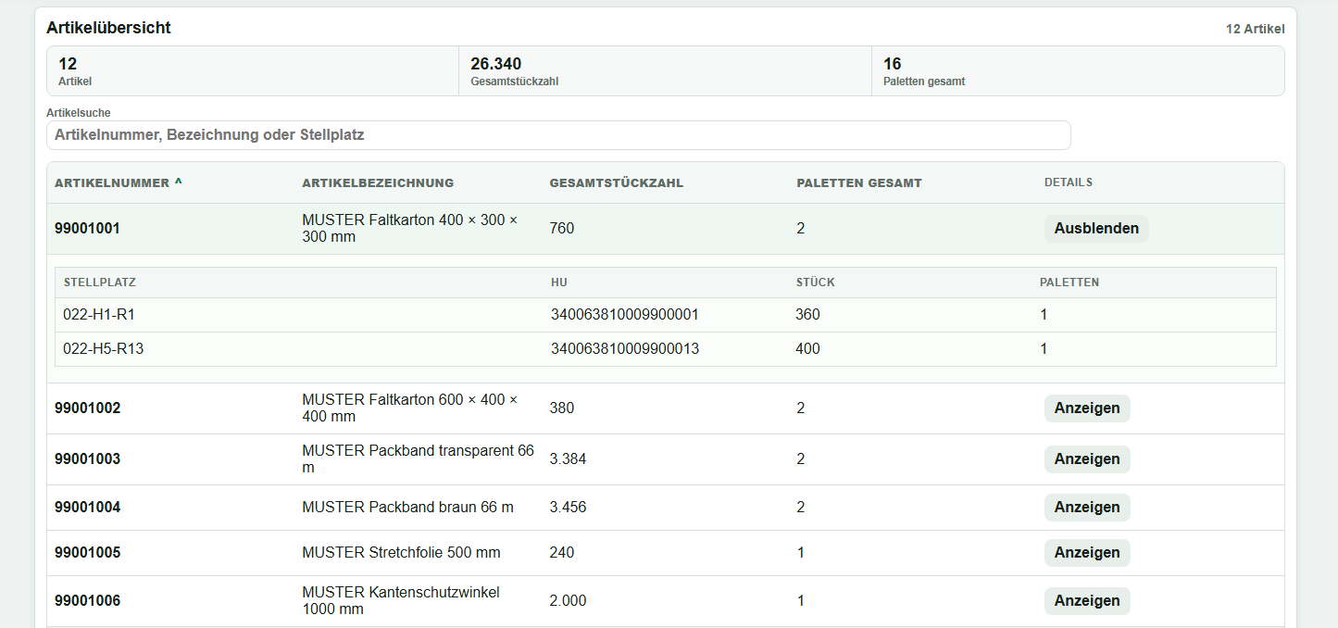Show details for Kantenschutzwinkel row

(x=1087, y=601)
